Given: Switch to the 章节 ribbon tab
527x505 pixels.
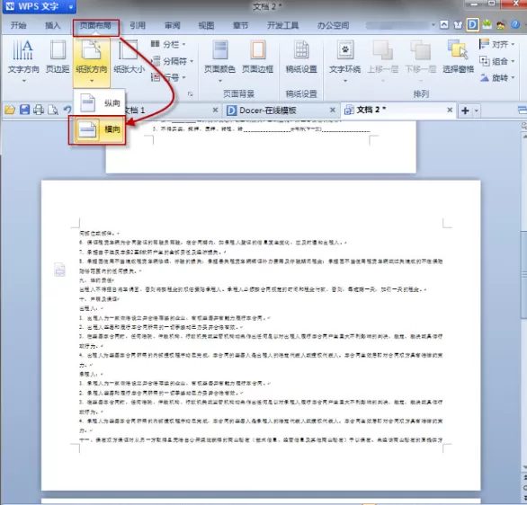Looking at the screenshot, I should pyautogui.click(x=241, y=25).
